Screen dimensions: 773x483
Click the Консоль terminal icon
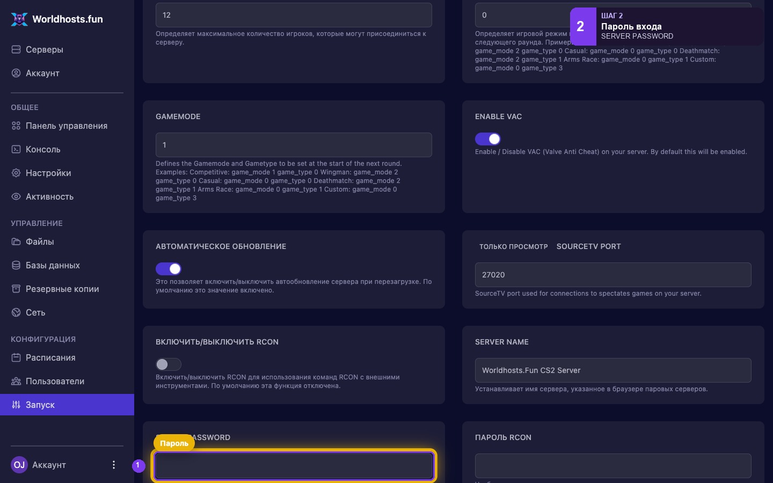pos(16,149)
